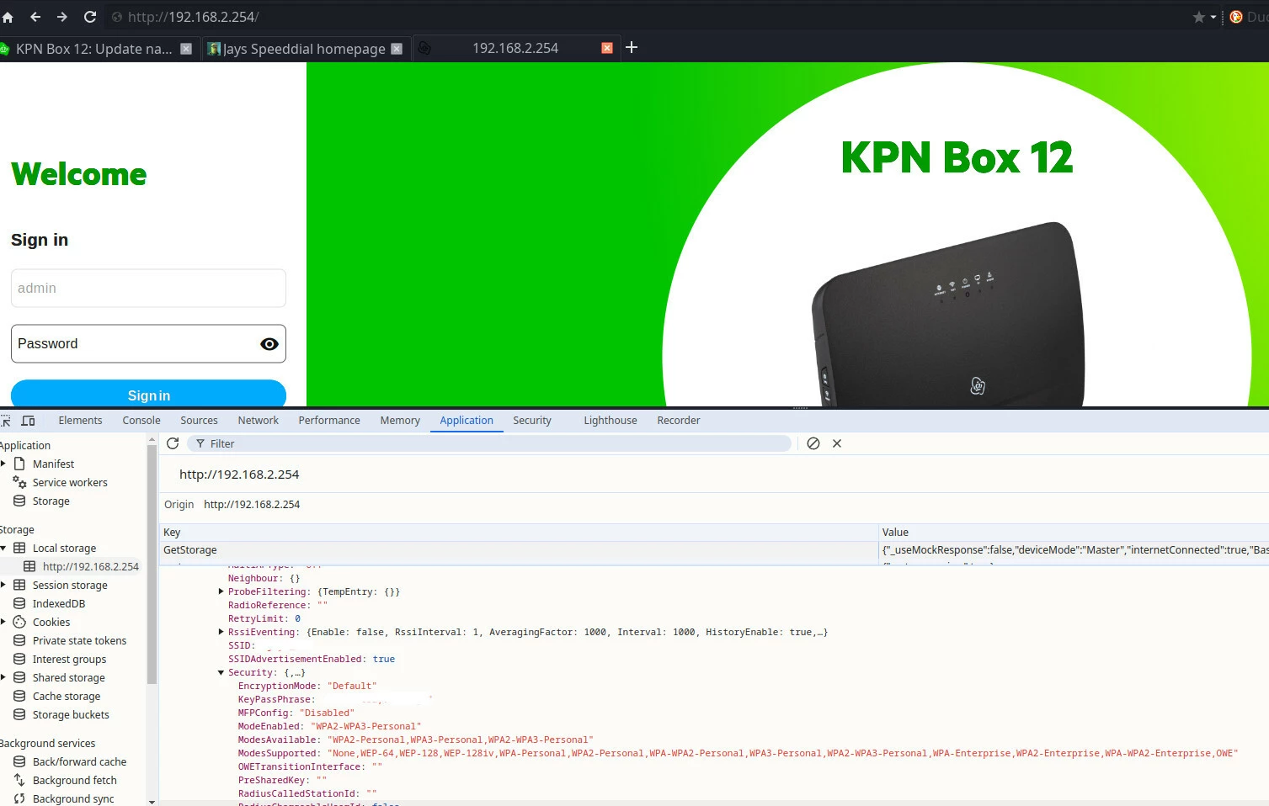This screenshot has height=806, width=1269.
Task: Open the Network DevTools tab
Action: (258, 421)
